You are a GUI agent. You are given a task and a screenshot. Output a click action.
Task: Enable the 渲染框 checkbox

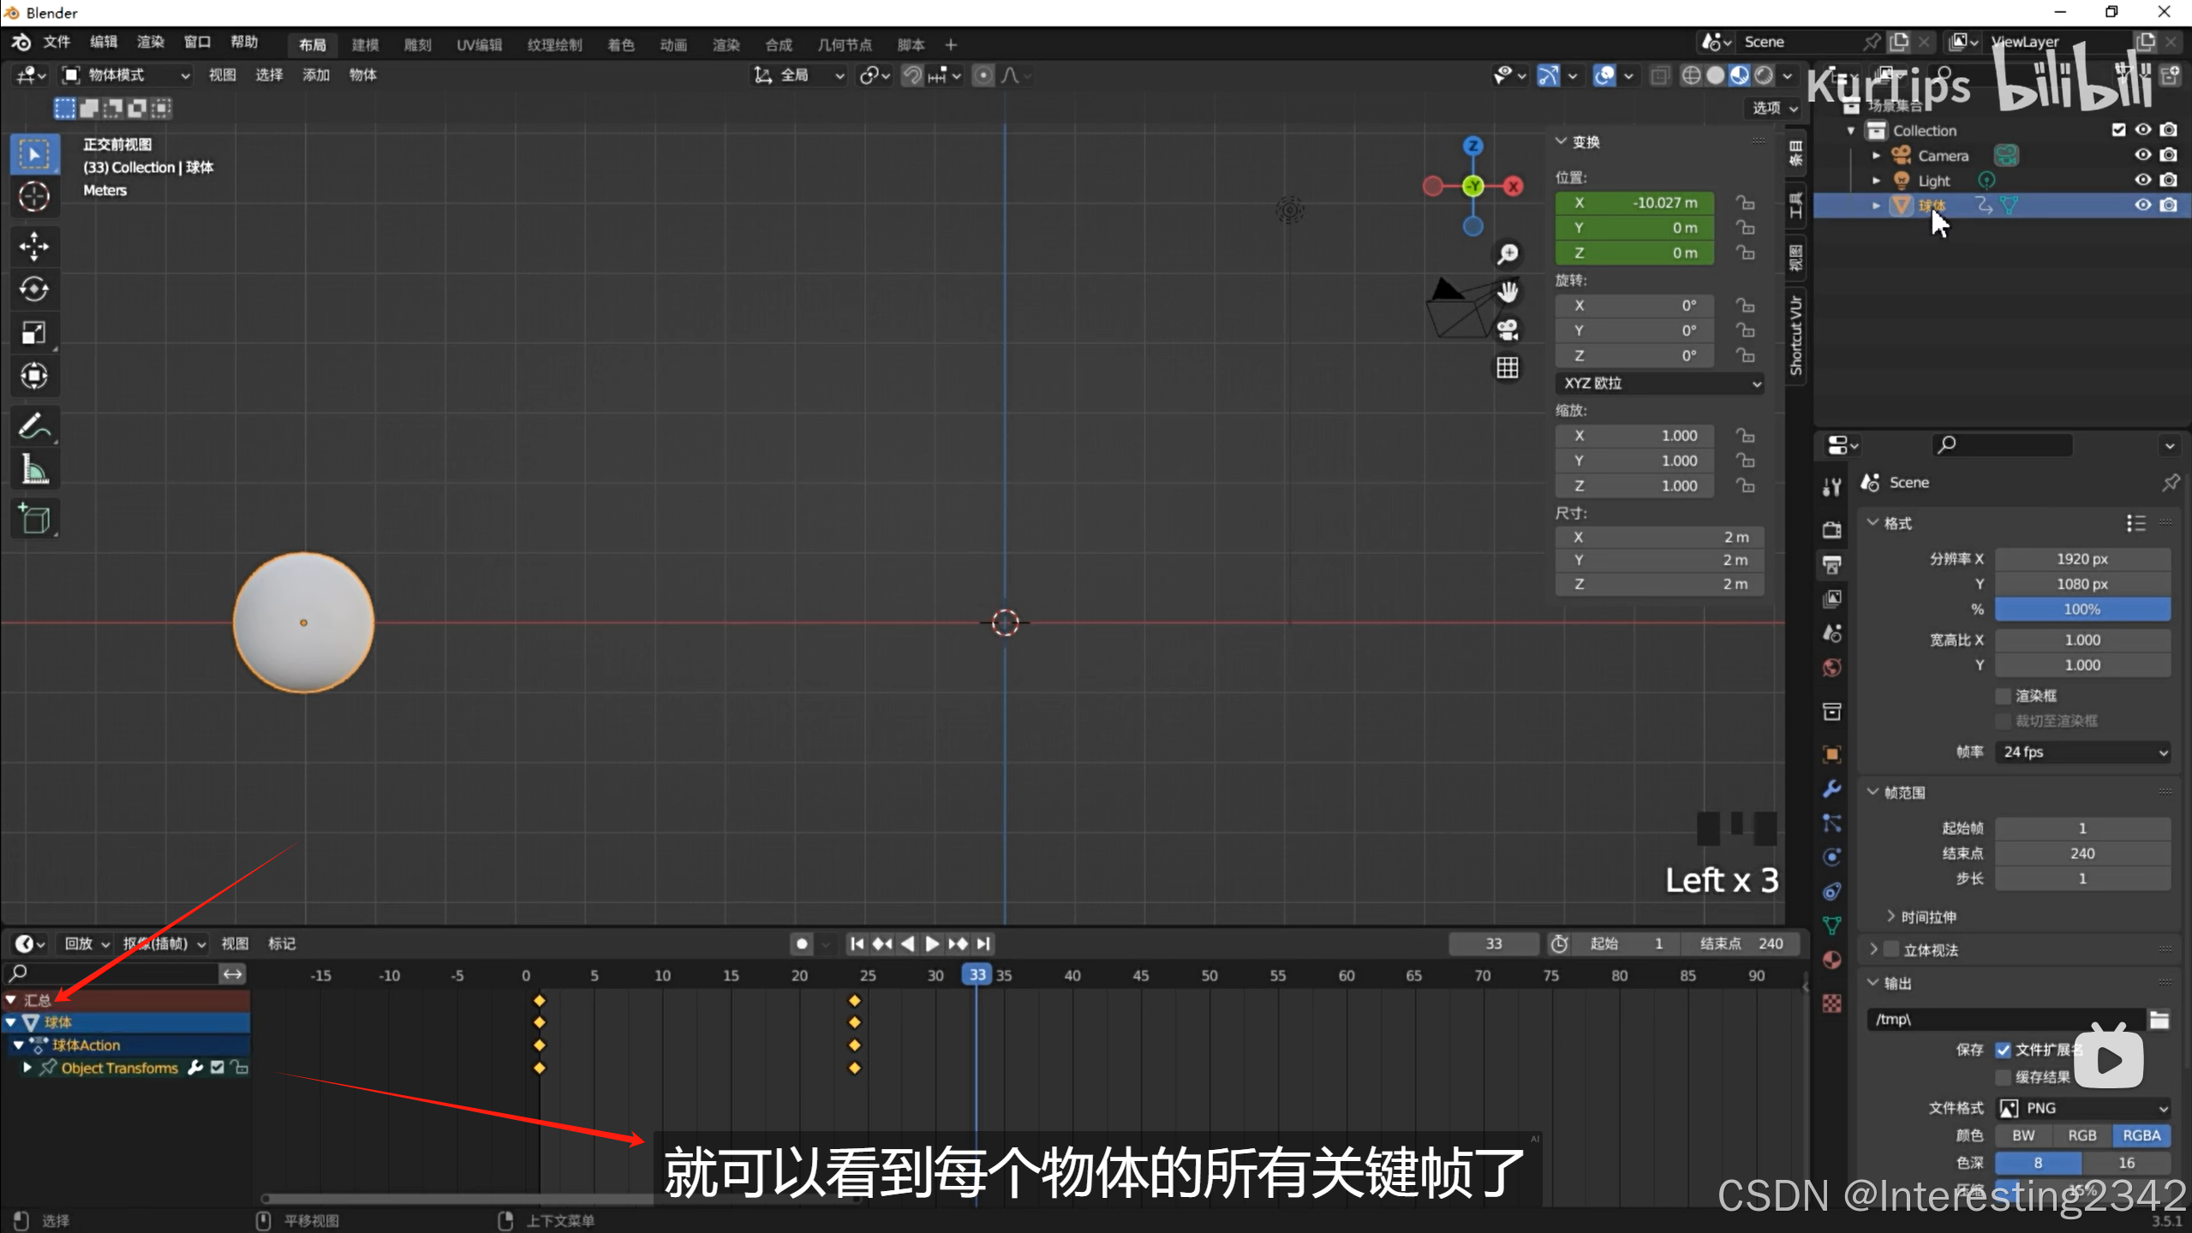[x=2003, y=695]
